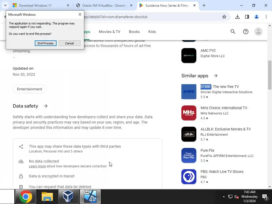Close the Microsoft Windows dialog with X
This screenshot has height=204, width=272.
(80, 14)
